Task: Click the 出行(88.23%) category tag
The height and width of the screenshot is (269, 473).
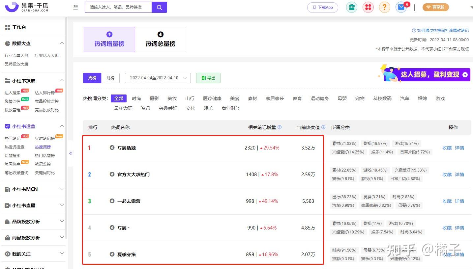Action: tap(344, 197)
